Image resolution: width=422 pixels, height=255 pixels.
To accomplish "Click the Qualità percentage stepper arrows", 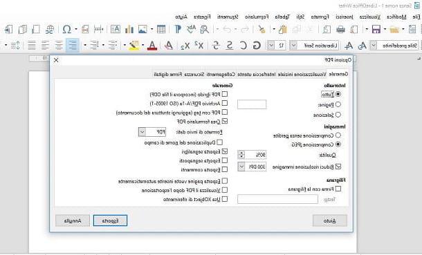I will (x=241, y=155).
